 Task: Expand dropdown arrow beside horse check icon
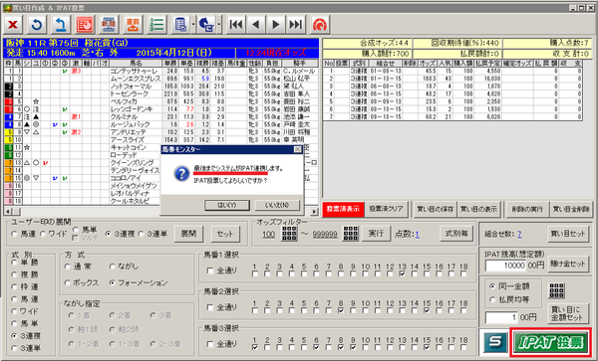[219, 25]
